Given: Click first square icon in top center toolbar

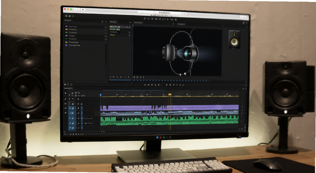Looking at the screenshot, I should pos(145,18).
